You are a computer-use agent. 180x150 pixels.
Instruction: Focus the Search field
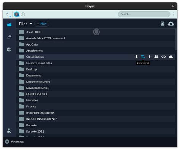click(x=144, y=14)
